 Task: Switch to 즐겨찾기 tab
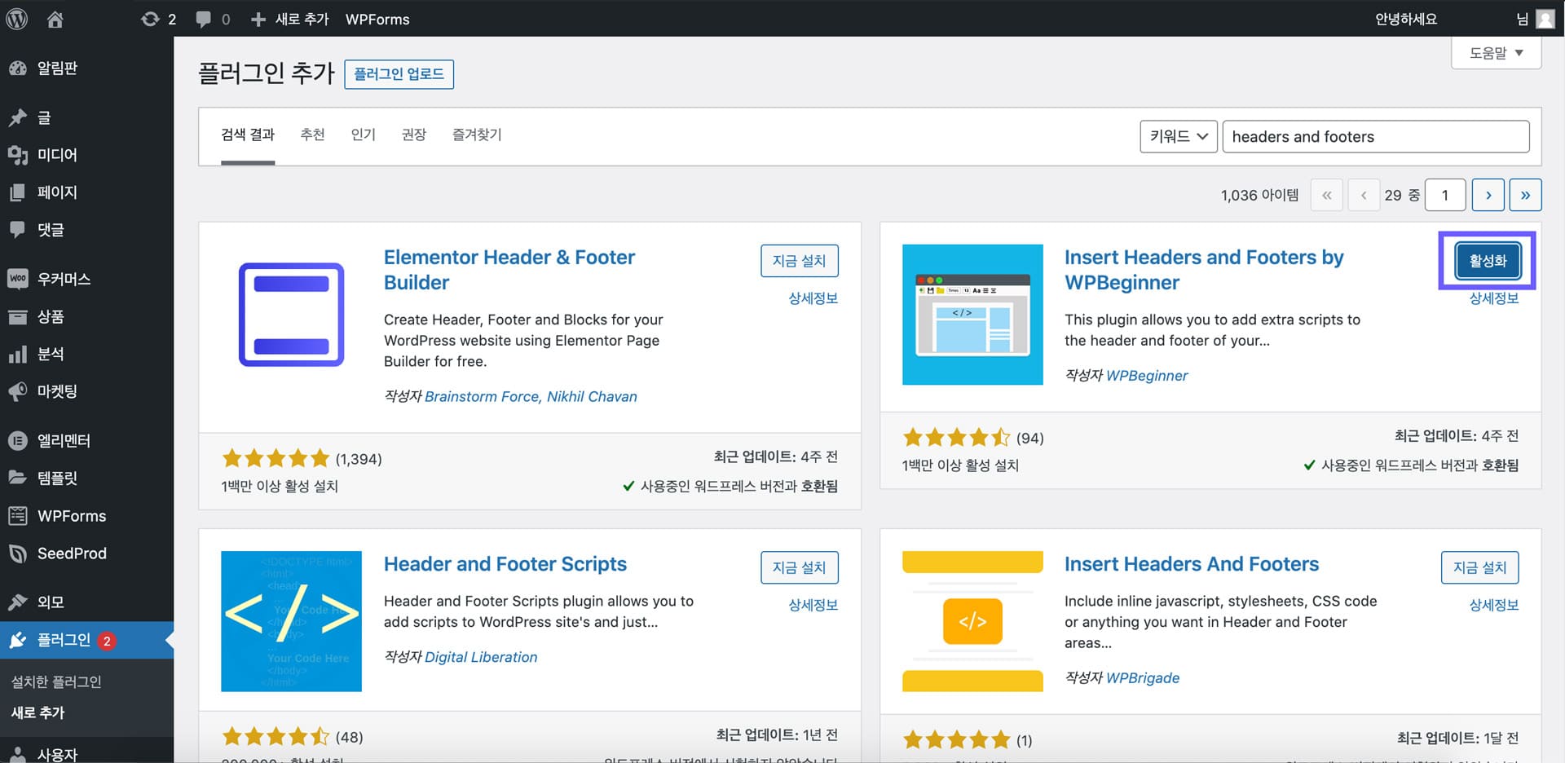477,135
